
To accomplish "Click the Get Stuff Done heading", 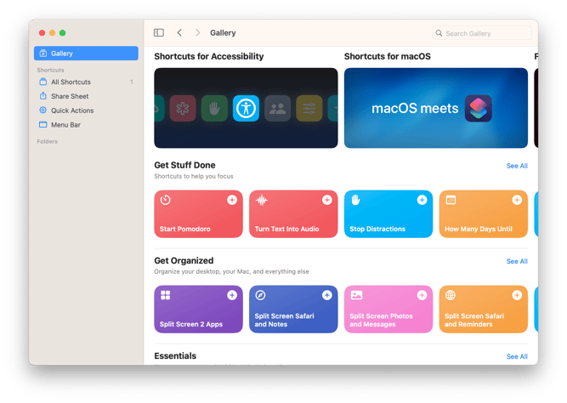I will pyautogui.click(x=184, y=165).
